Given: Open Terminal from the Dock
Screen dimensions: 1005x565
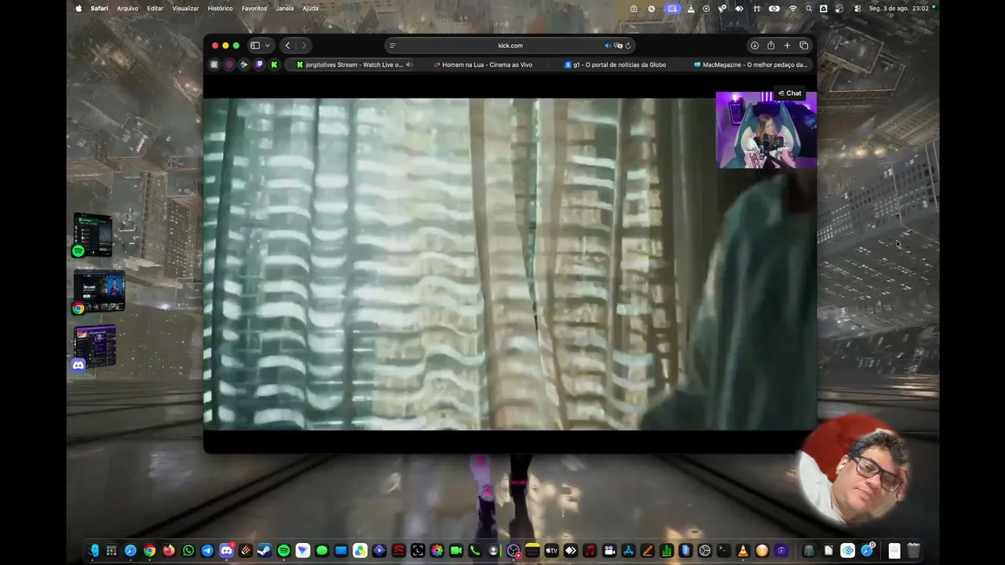Looking at the screenshot, I should [723, 551].
